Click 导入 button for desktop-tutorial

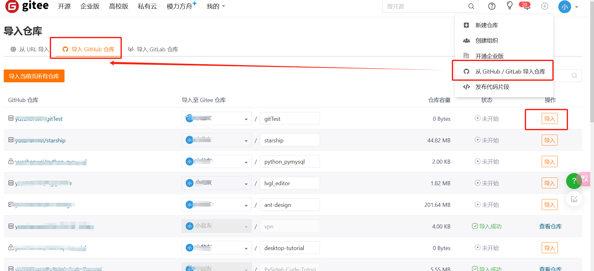click(x=550, y=248)
